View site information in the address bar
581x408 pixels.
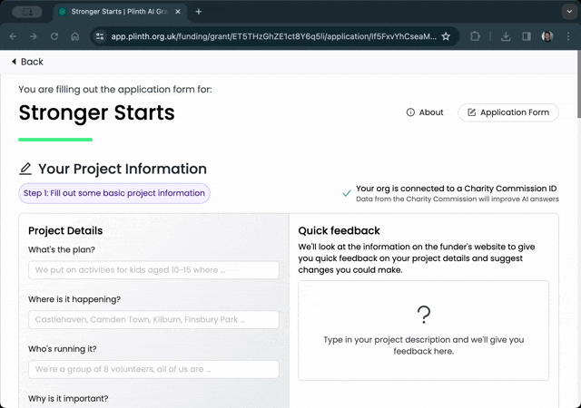99,36
